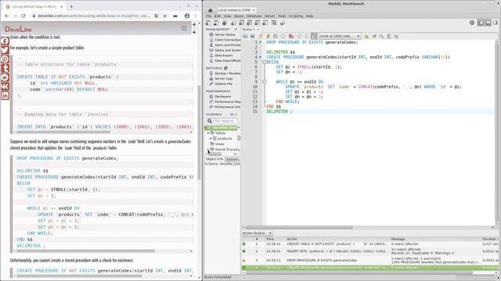Stop the running query icon

[x=283, y=37]
